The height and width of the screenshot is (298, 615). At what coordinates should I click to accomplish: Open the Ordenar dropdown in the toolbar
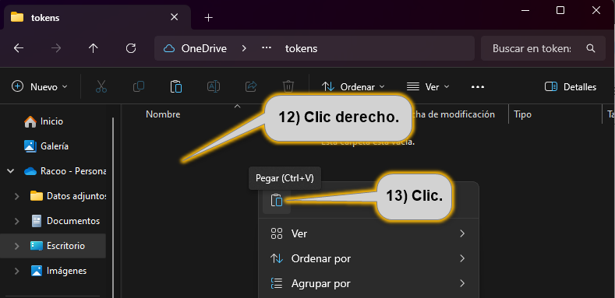point(353,86)
